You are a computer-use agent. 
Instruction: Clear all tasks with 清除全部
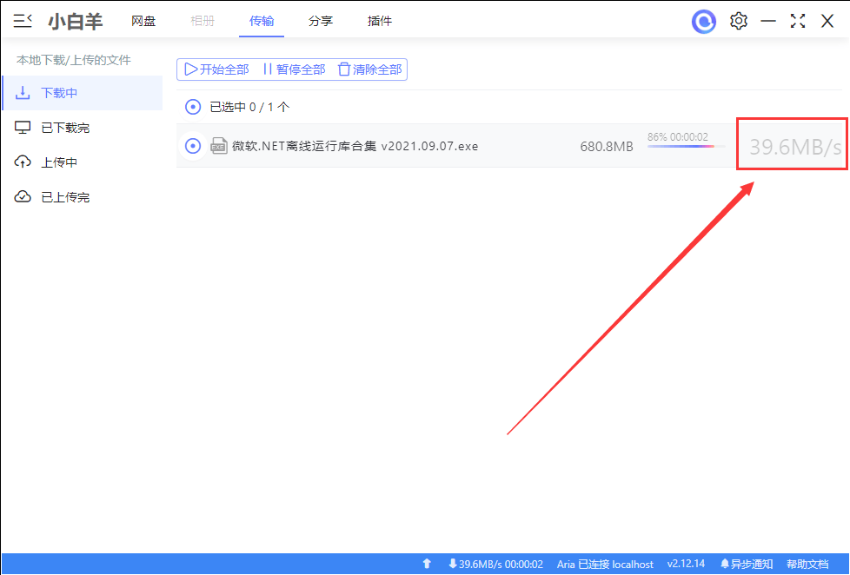(x=369, y=69)
